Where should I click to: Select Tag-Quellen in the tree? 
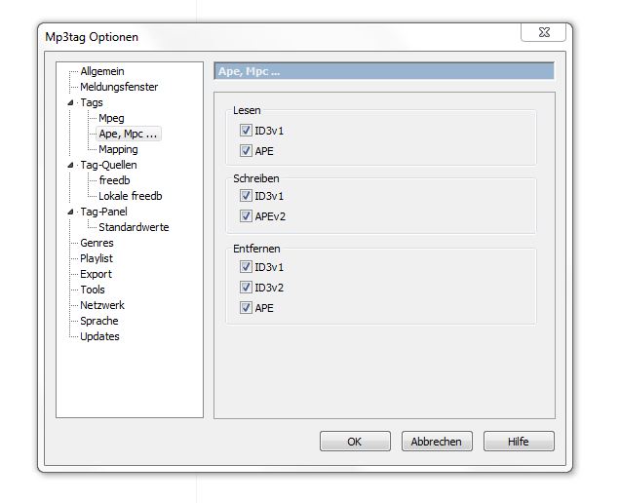tap(108, 165)
